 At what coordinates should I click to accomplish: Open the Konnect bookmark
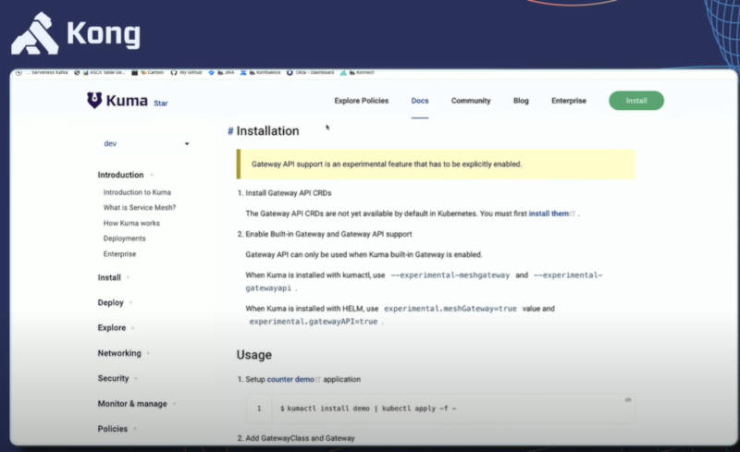click(362, 73)
